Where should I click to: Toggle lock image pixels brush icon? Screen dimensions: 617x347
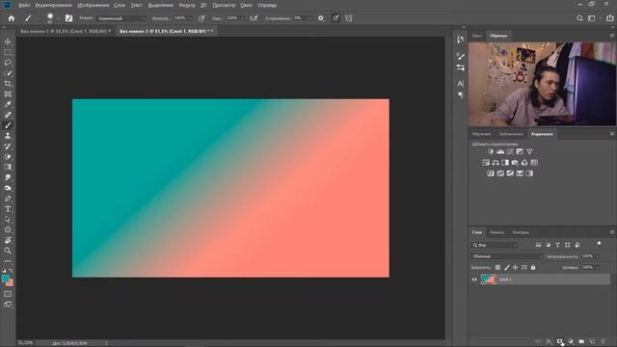click(507, 268)
